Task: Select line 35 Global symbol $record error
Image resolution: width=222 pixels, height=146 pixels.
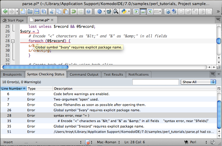Action: pos(108,126)
